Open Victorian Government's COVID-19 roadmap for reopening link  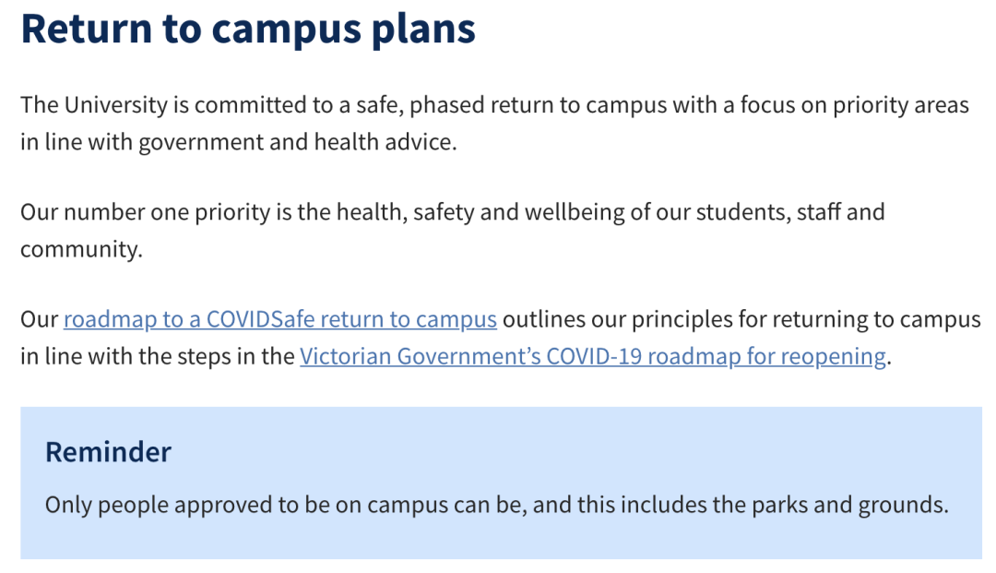(x=593, y=356)
